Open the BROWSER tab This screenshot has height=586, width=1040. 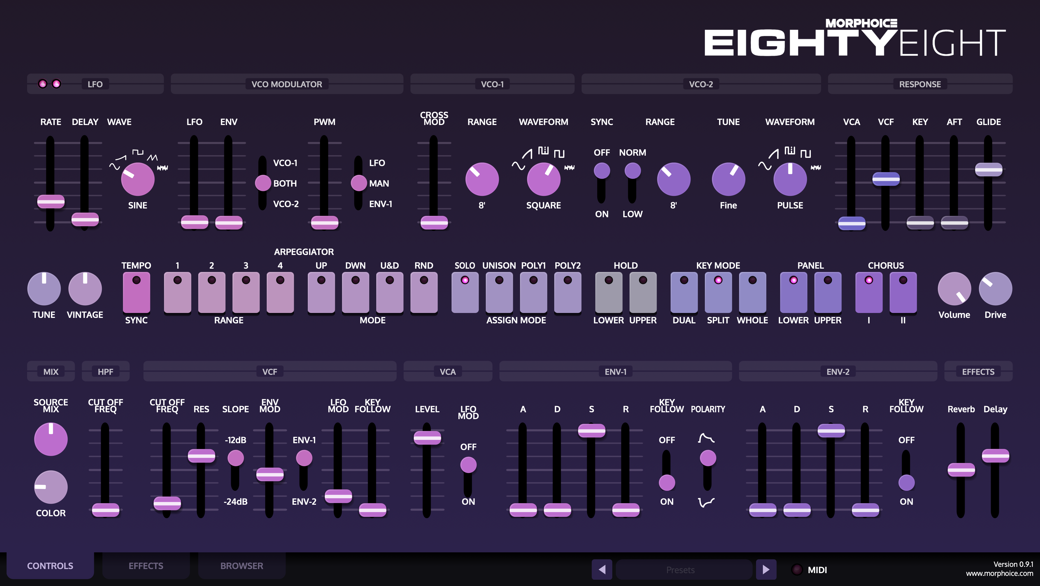[242, 565]
